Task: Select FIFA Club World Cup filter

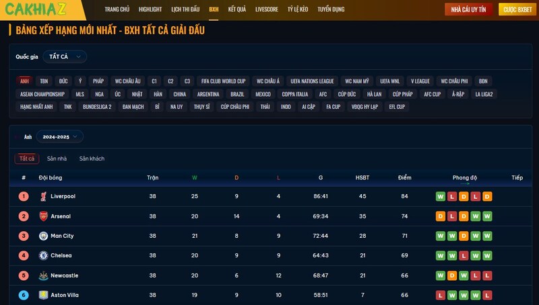Action: tap(224, 81)
